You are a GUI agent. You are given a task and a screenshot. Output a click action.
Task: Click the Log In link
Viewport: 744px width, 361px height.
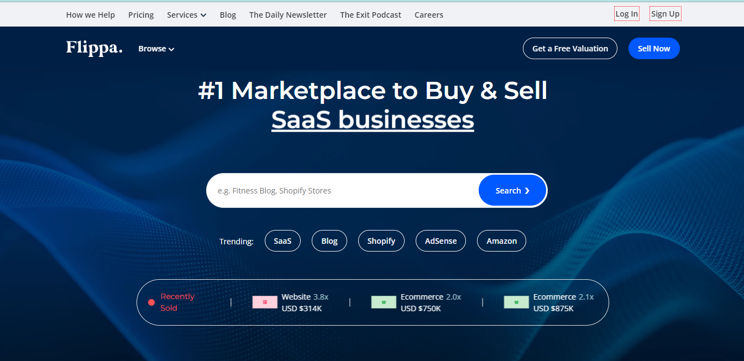point(627,14)
